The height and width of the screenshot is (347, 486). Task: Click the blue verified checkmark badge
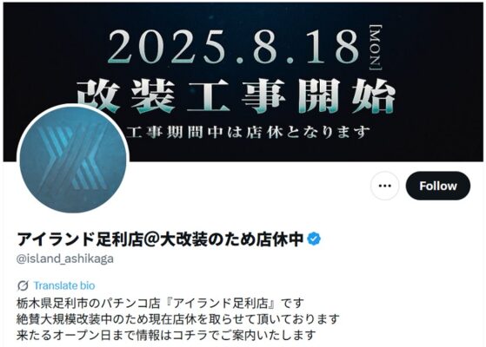[x=314, y=239]
